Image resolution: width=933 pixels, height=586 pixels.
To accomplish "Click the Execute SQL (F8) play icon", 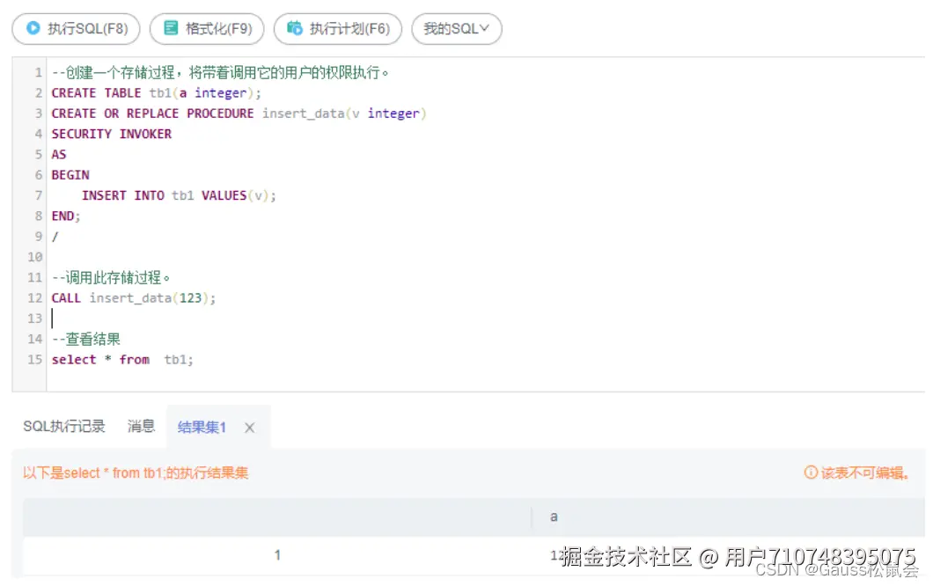I will point(33,28).
